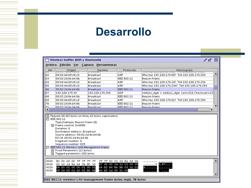Sort packets by Destino column header

[x=102, y=70]
